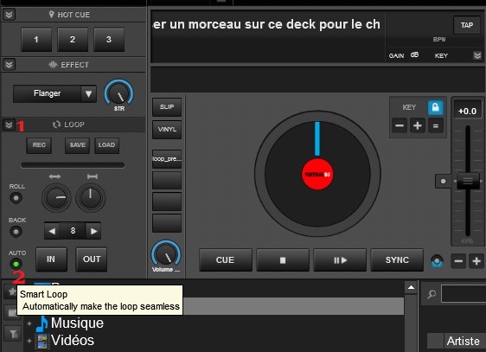This screenshot has width=486, height=352.
Task: Click the filter folder icon in sidebar
Action: 13,334
